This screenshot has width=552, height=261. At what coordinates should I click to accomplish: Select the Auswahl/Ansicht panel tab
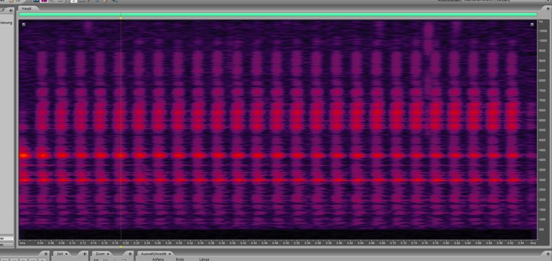[154, 254]
